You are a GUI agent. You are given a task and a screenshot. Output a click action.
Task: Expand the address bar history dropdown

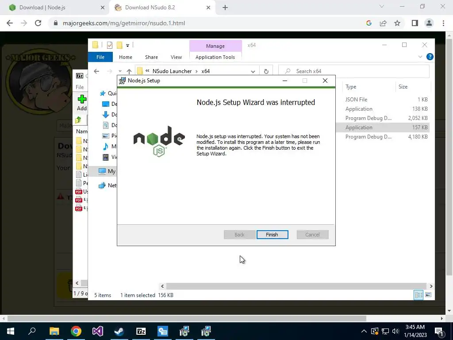pyautogui.click(x=253, y=71)
